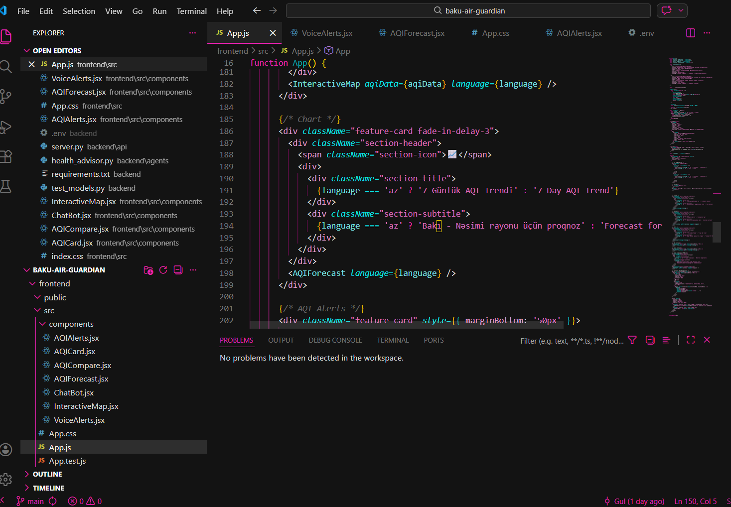Click the baku-air-guardian command search box

(468, 10)
